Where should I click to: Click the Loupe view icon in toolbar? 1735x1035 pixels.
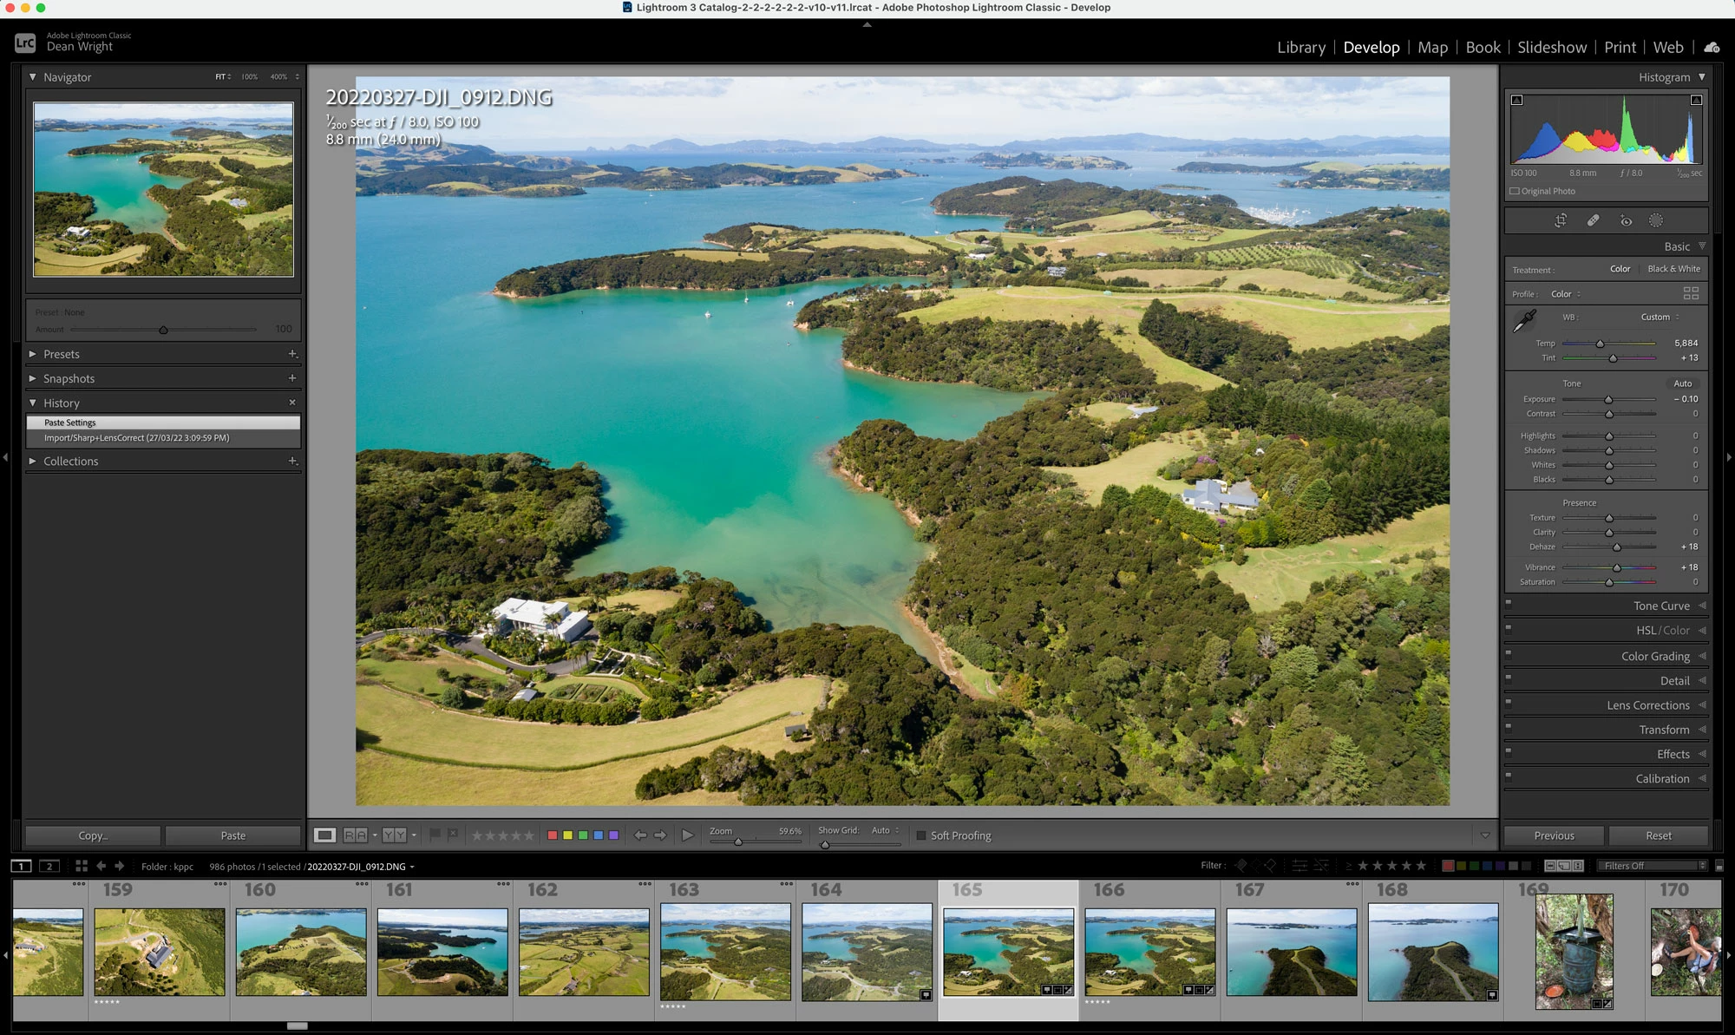tap(324, 835)
